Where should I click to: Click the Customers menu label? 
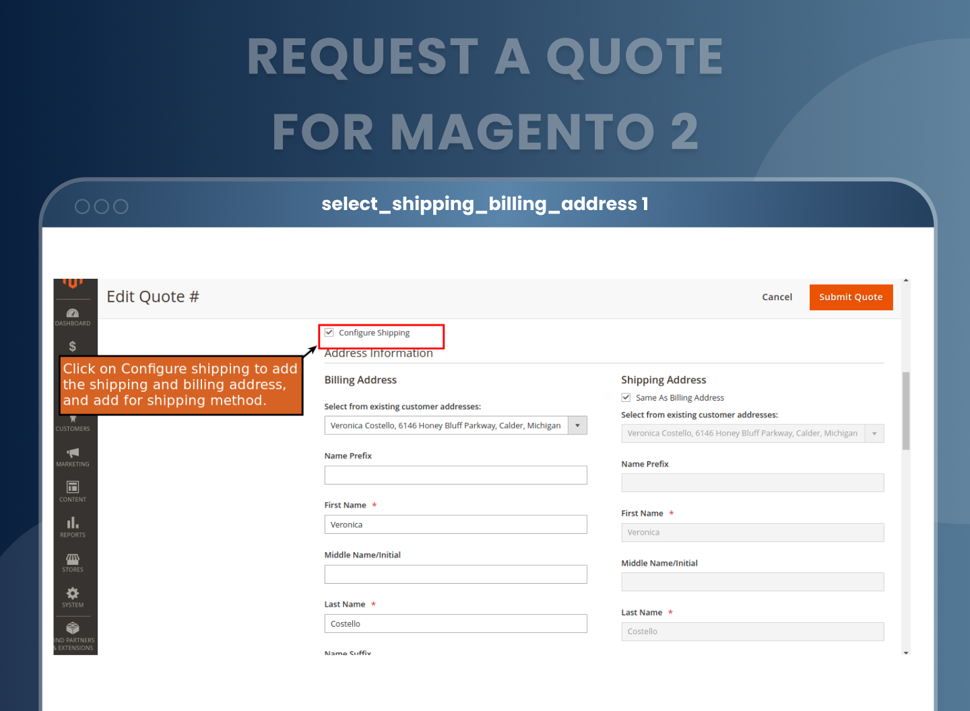[x=73, y=428]
